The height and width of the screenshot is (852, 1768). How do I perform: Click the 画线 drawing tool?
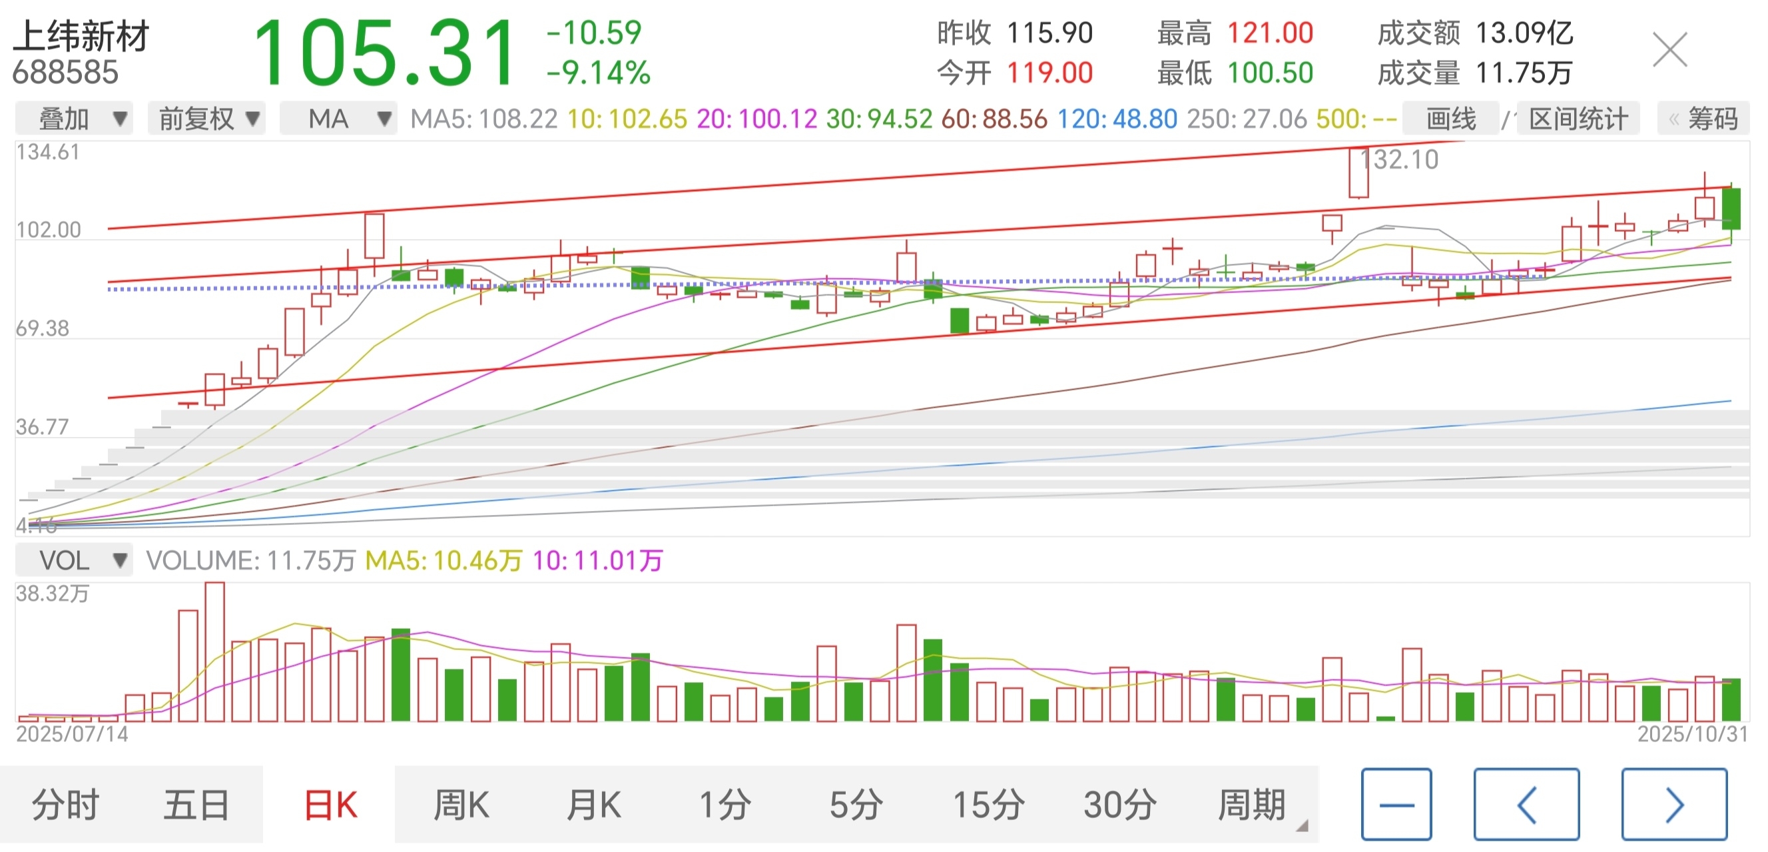pos(1450,119)
